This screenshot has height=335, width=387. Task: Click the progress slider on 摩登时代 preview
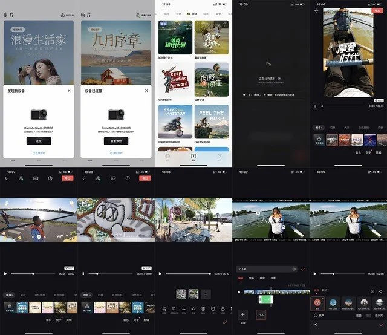(x=343, y=106)
